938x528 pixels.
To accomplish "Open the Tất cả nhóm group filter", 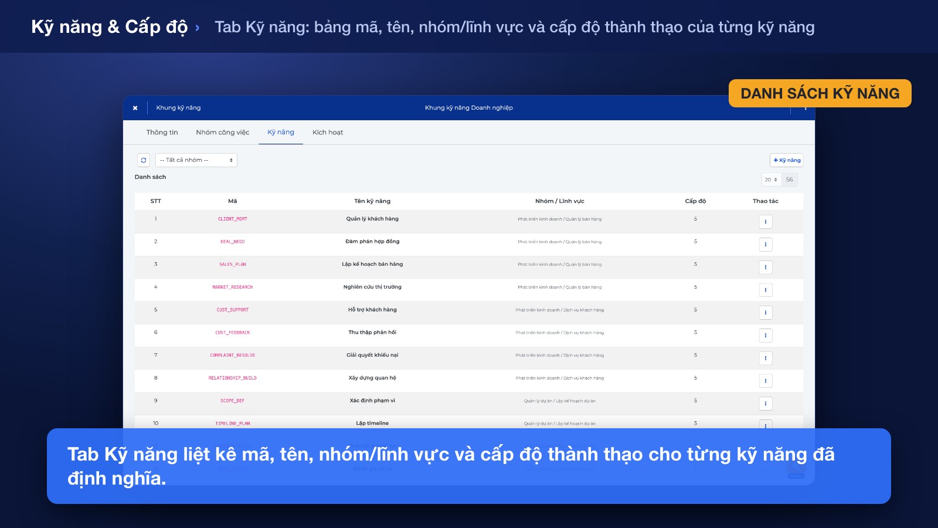I will tap(196, 160).
